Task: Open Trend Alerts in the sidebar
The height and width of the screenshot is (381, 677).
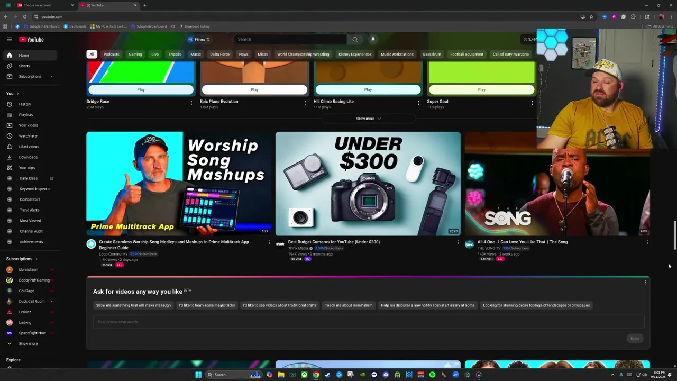Action: click(30, 210)
